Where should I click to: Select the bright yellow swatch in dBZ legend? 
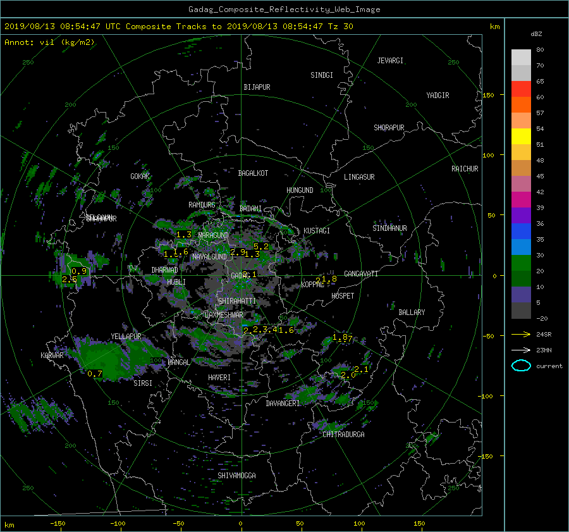click(x=521, y=136)
